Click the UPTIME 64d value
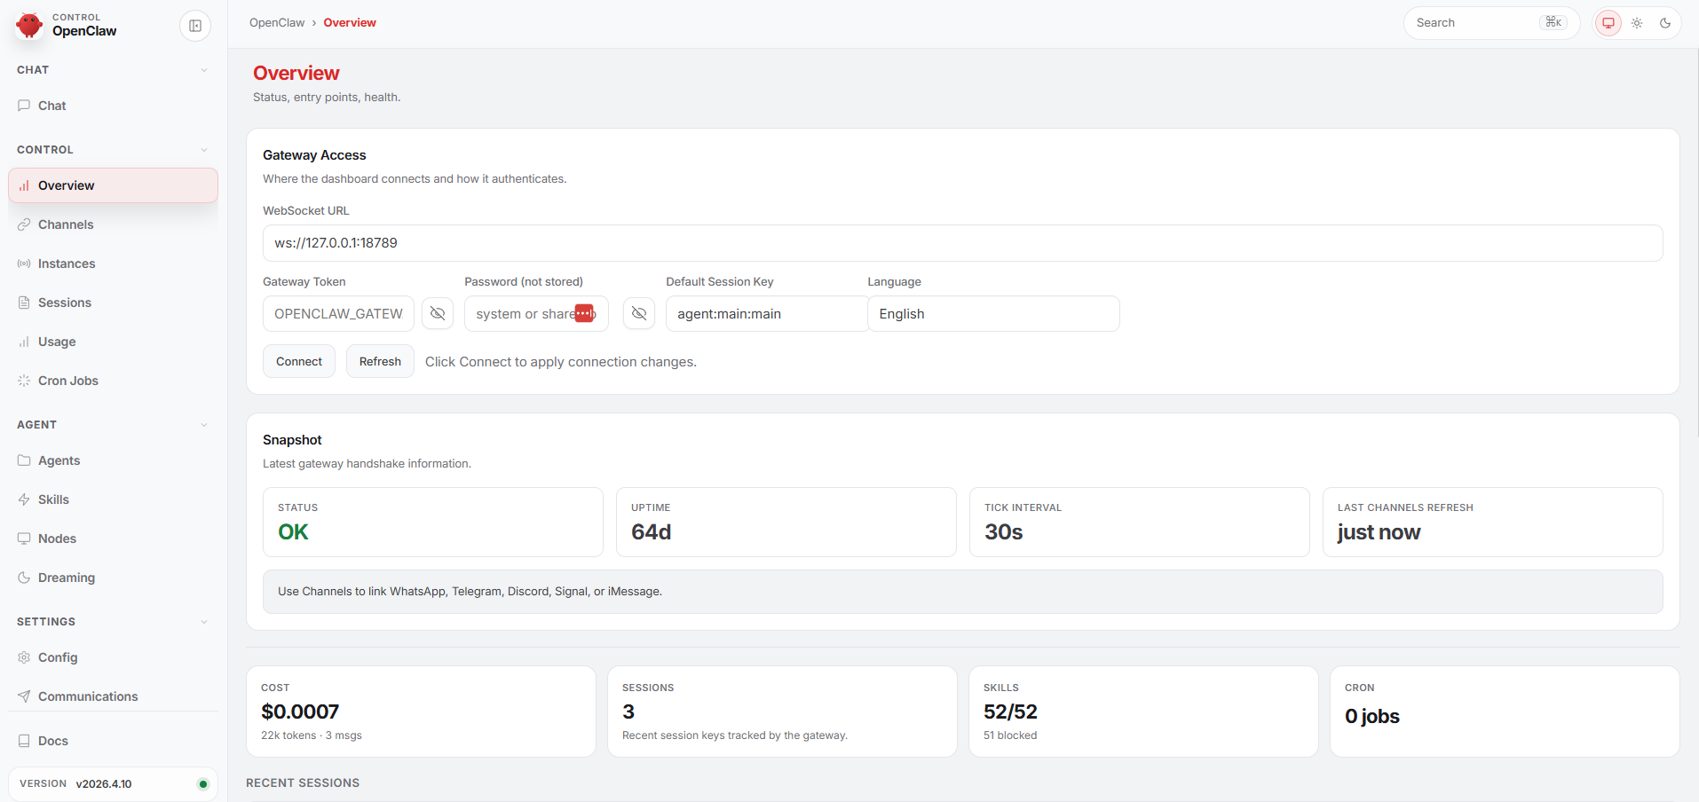Screen dimensions: 1699x802 point(651,532)
